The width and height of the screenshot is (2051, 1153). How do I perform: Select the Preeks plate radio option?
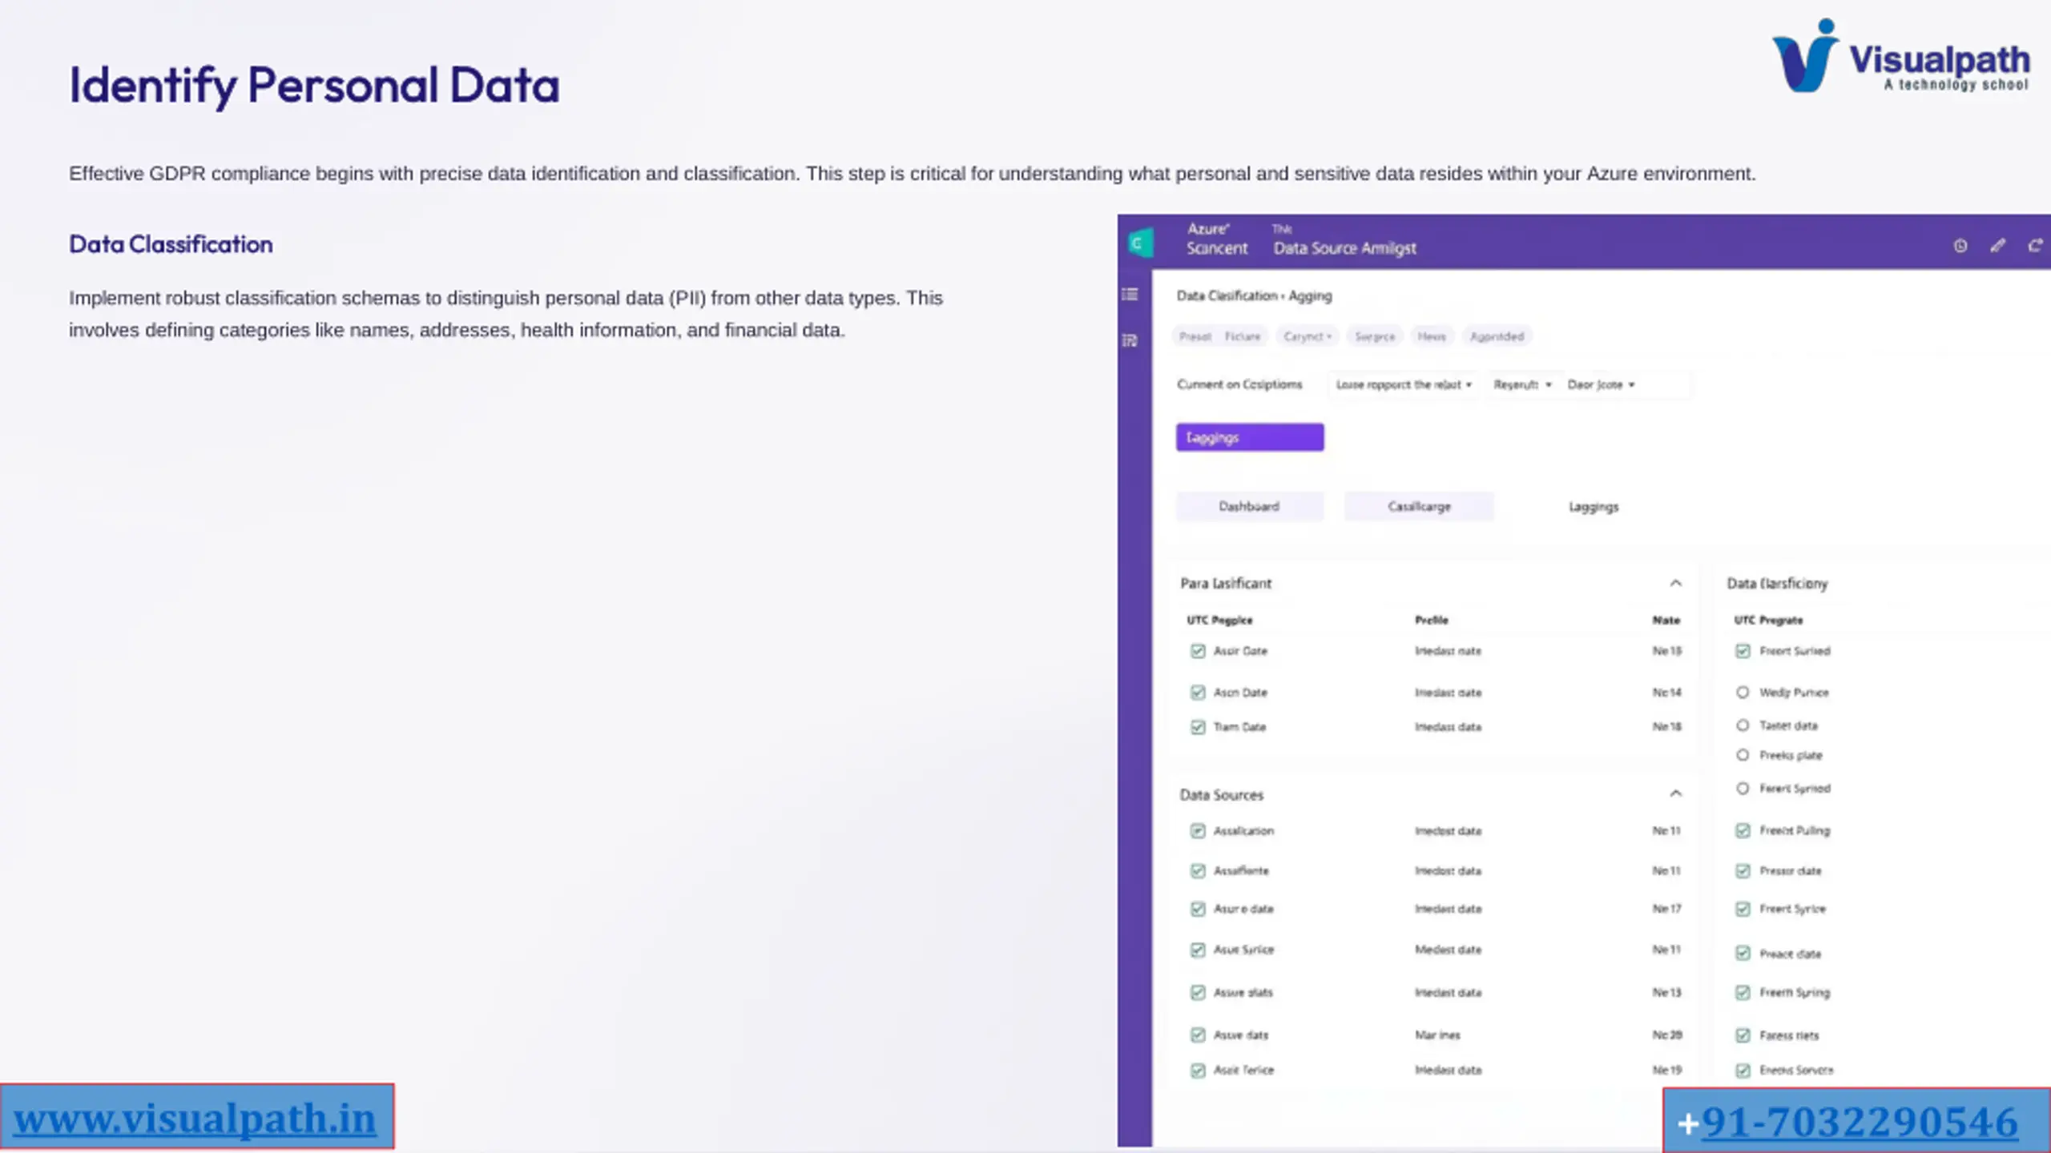(x=1743, y=755)
